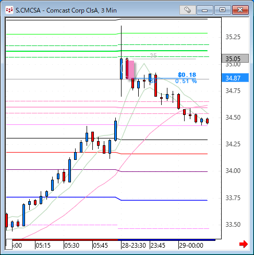Click the 35.25 price scale value

pyautogui.click(x=233, y=37)
